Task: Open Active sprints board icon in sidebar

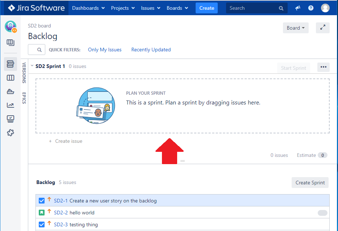Action: pyautogui.click(x=10, y=77)
